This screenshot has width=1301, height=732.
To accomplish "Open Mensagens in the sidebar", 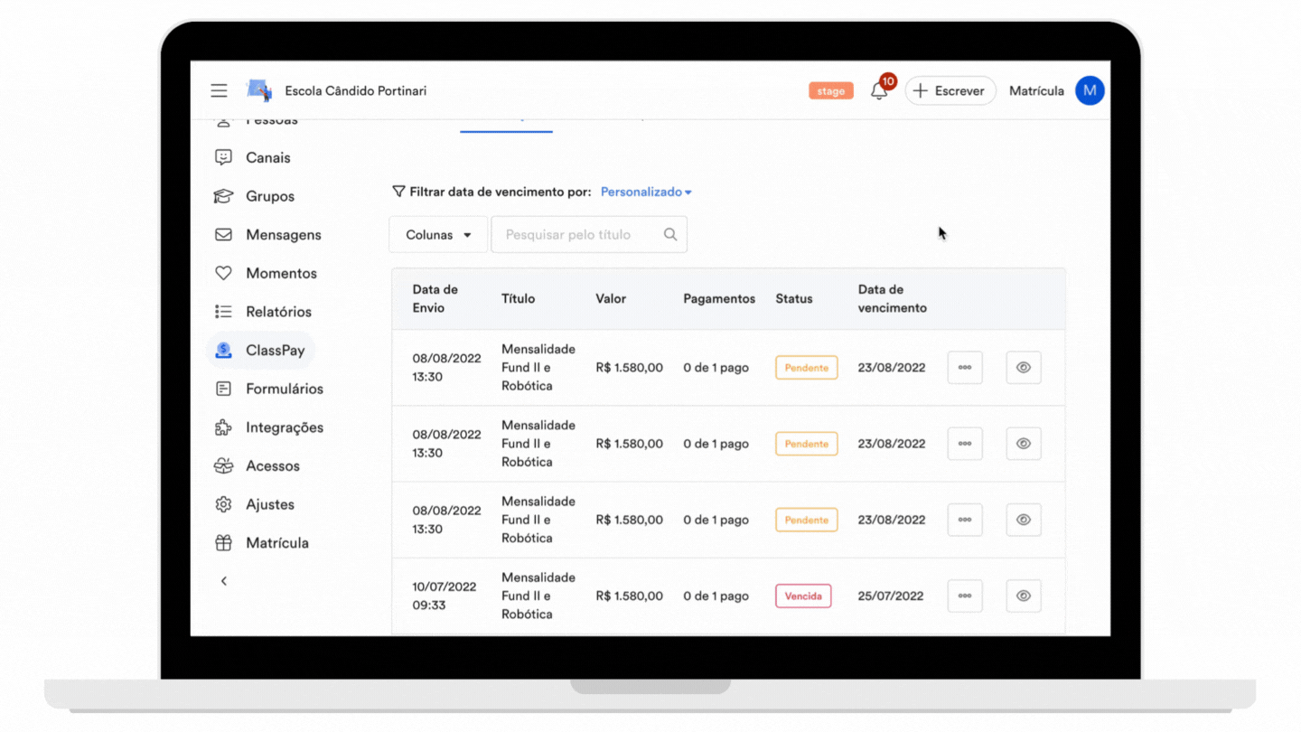I will [x=267, y=235].
